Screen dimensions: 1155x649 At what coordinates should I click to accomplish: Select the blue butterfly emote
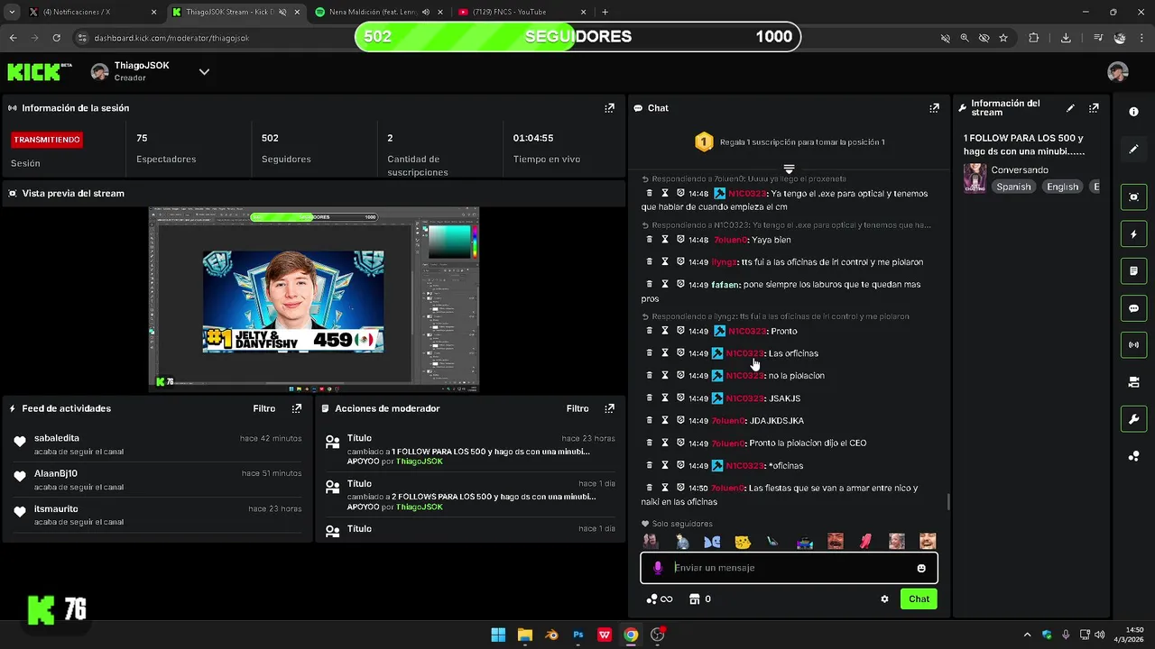coord(712,542)
